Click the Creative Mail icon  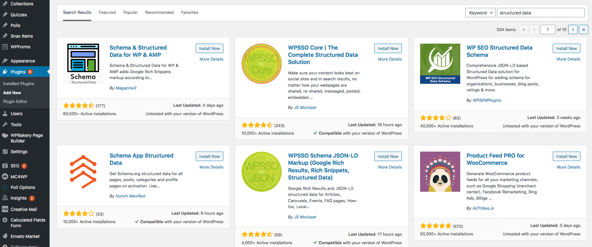tap(5, 209)
